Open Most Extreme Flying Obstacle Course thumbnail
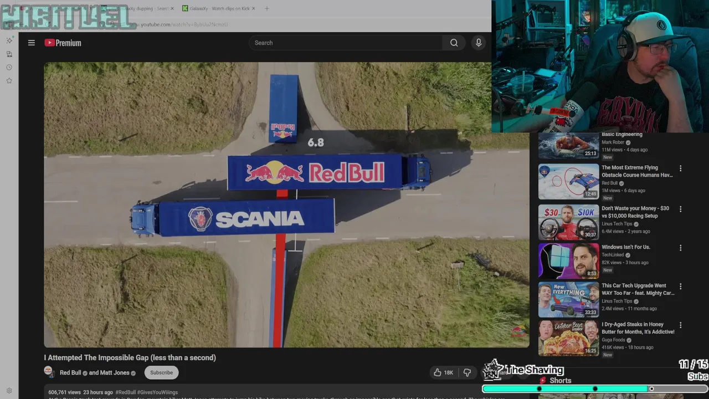709x399 pixels. pyautogui.click(x=568, y=181)
